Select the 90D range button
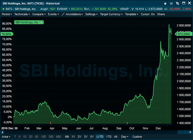The image size is (193, 140). click(58, 137)
